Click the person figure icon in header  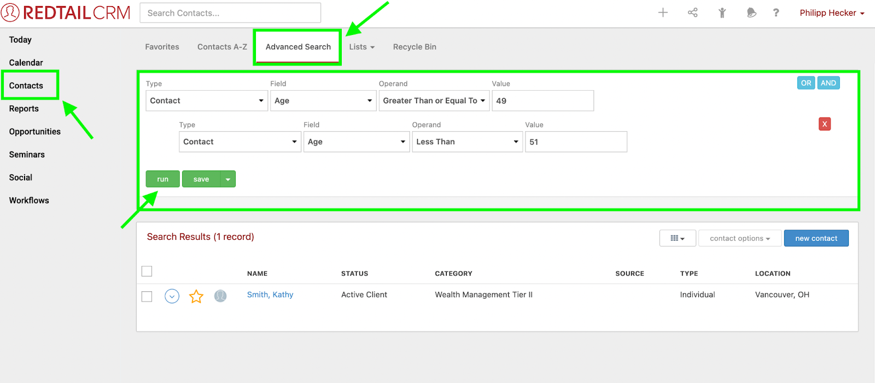pyautogui.click(x=722, y=13)
